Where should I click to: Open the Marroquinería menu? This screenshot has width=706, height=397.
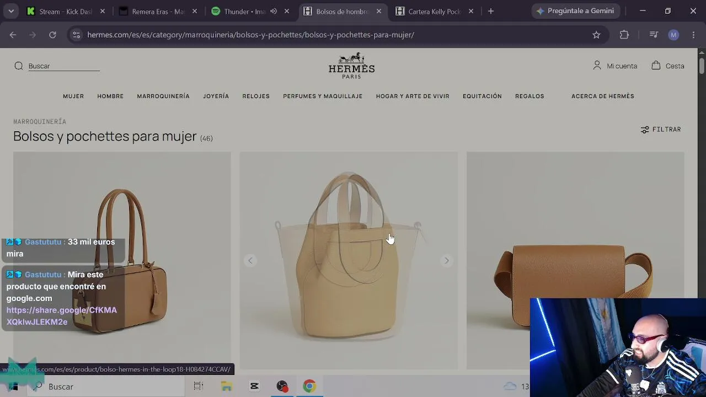click(x=163, y=96)
